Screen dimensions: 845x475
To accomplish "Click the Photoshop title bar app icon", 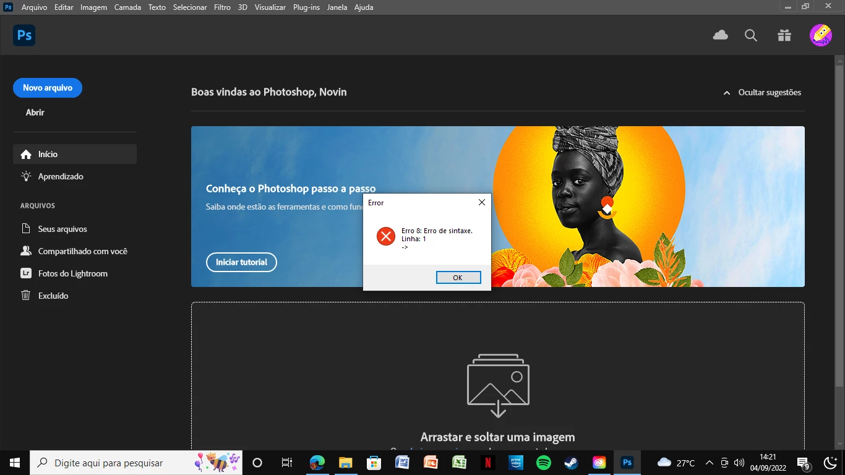I will 8,7.
